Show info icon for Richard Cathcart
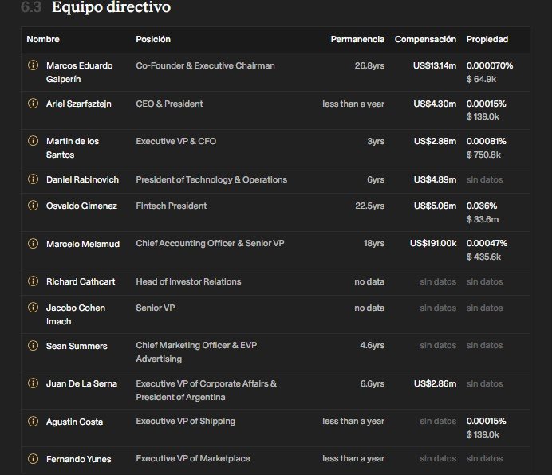Image resolution: width=552 pixels, height=475 pixels. pyautogui.click(x=33, y=281)
